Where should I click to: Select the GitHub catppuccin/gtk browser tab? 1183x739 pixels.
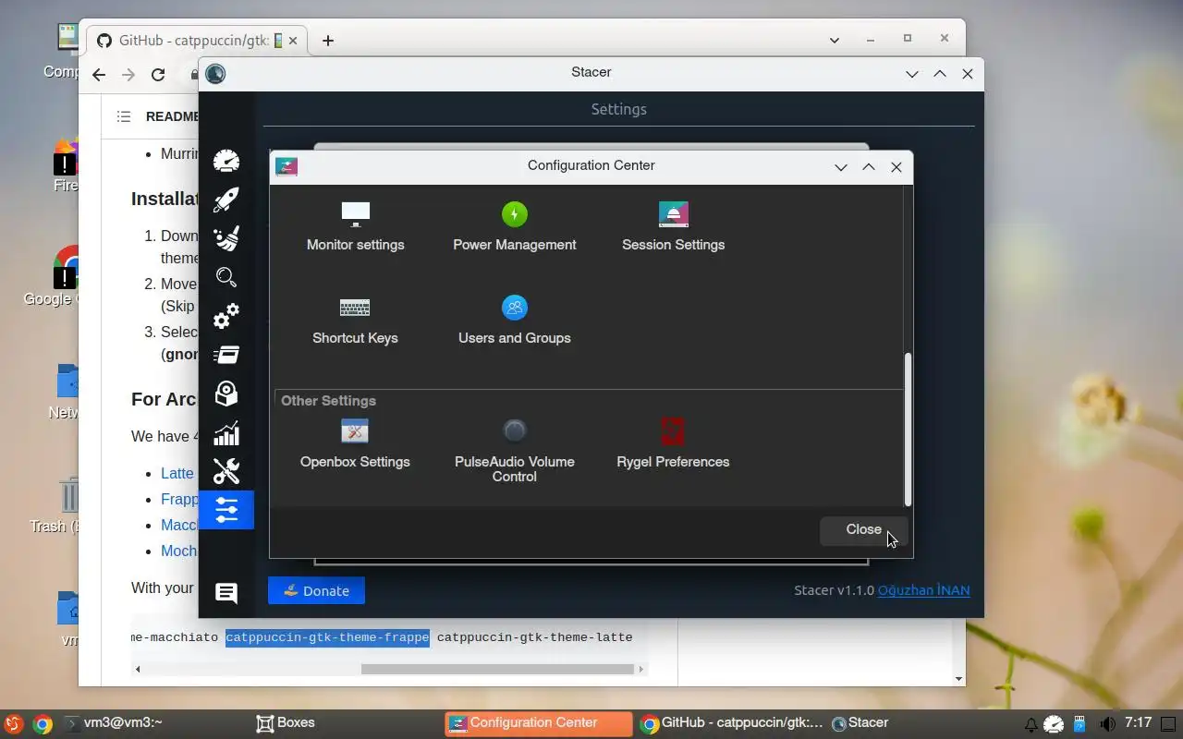pos(198,41)
